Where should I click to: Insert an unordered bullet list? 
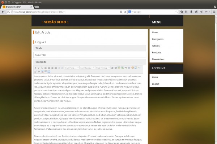[x=62, y=68]
